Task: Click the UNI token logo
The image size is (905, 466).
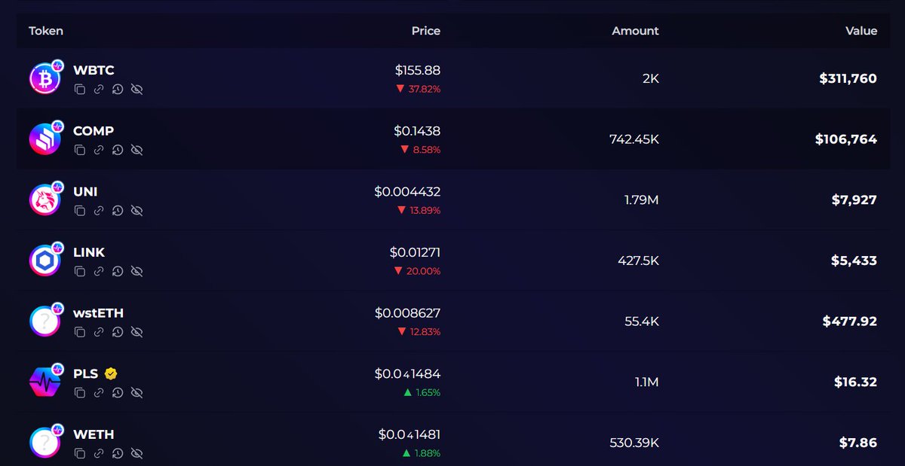Action: [44, 200]
